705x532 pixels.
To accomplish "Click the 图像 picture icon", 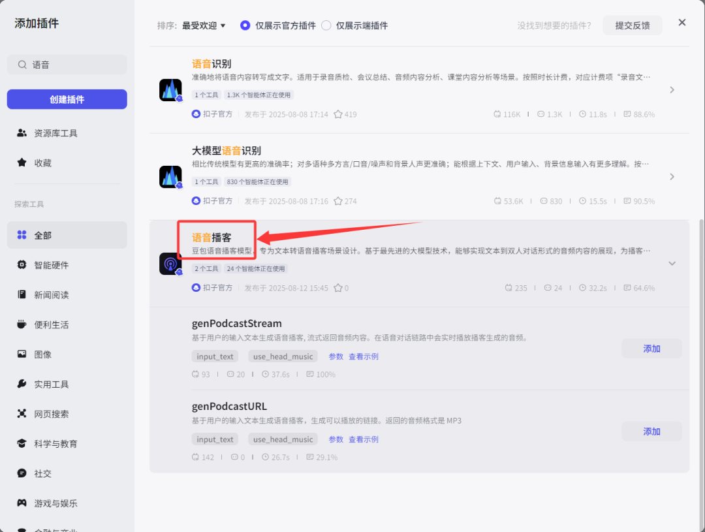I will coord(22,354).
